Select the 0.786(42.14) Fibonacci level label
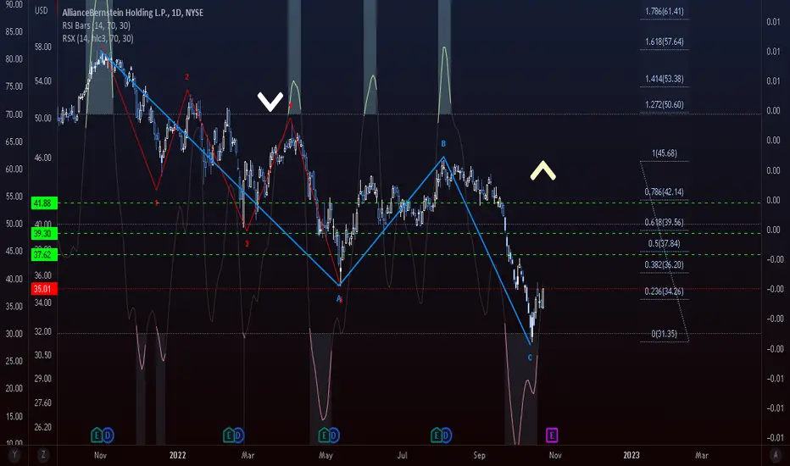 (x=664, y=192)
